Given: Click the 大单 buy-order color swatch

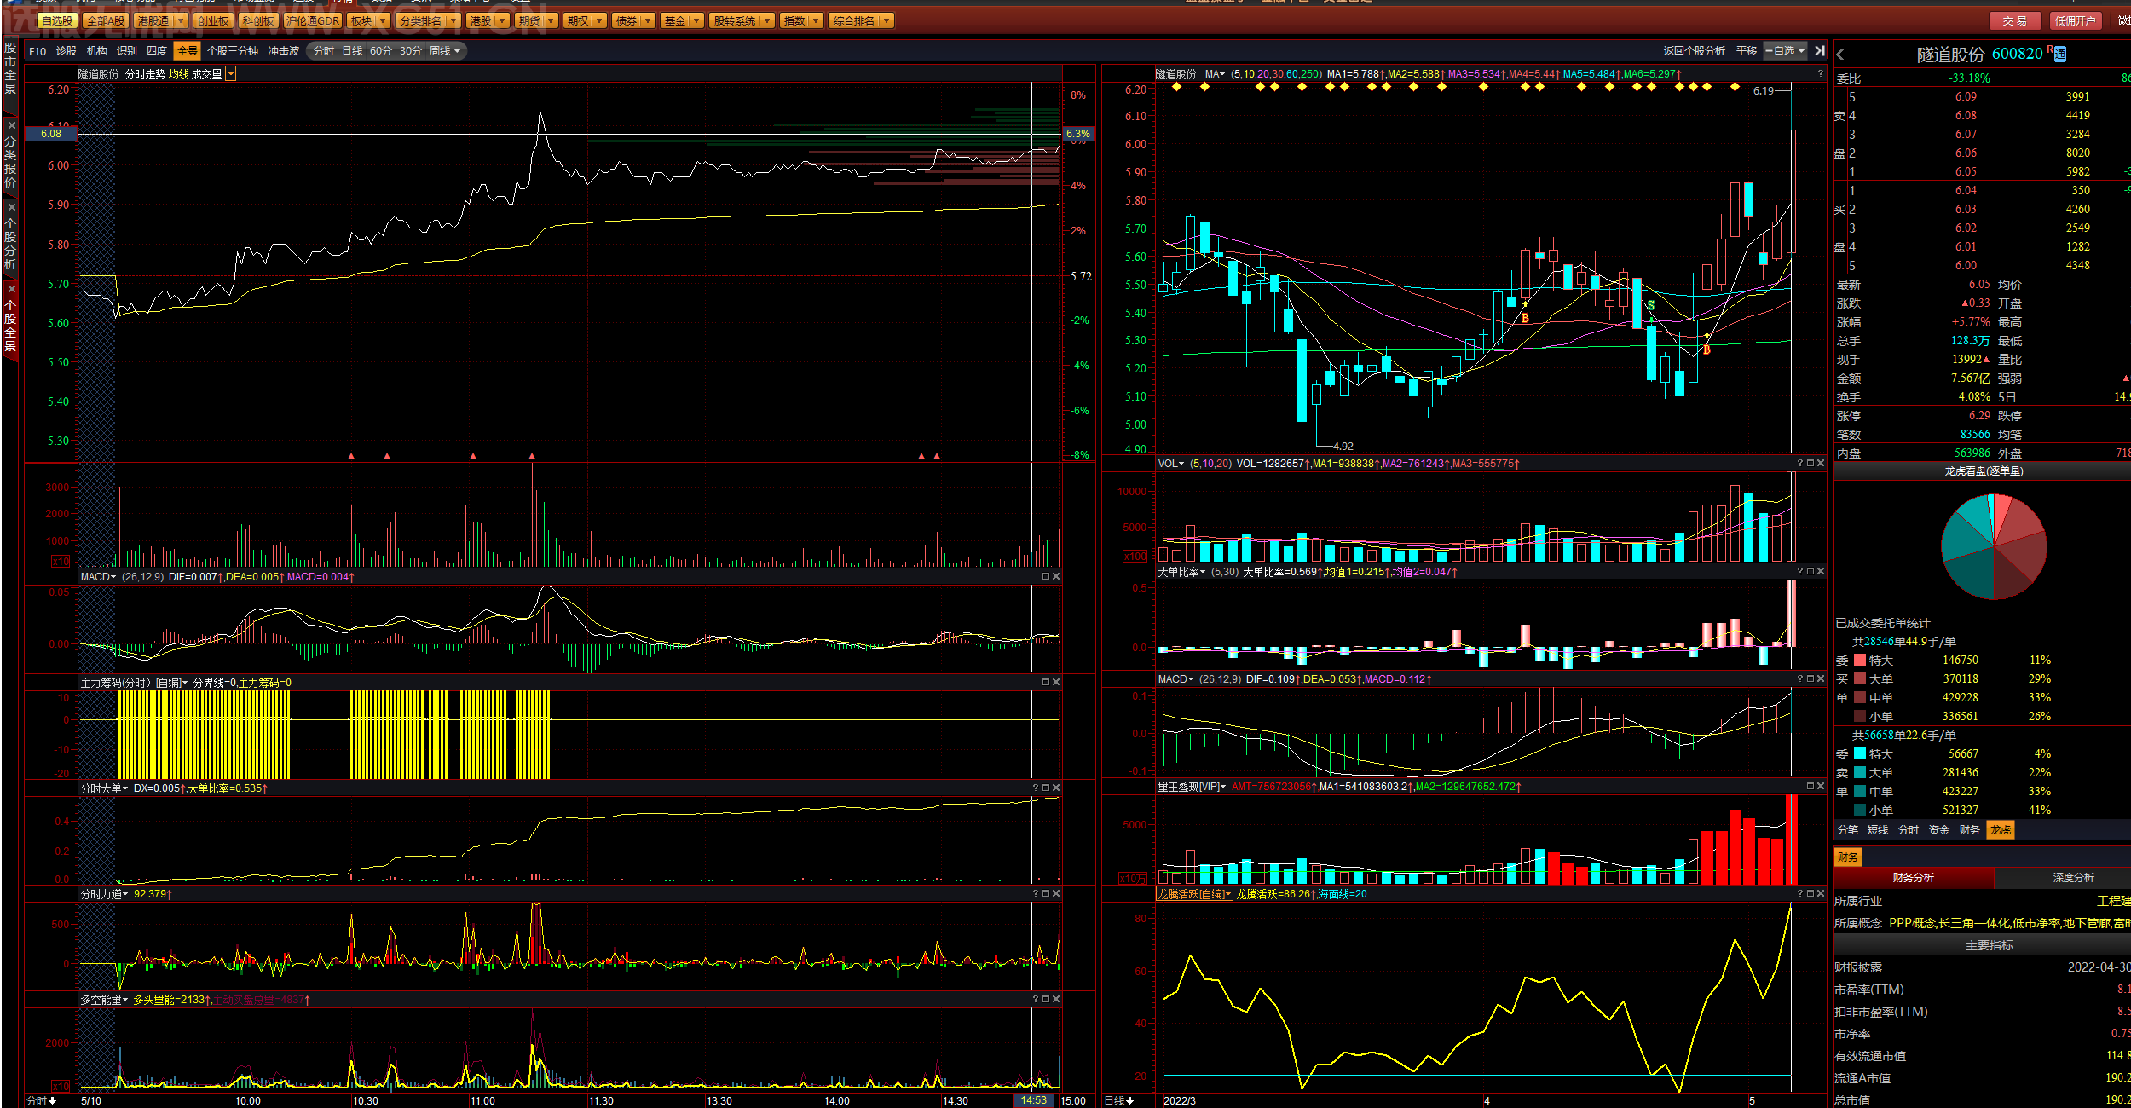Looking at the screenshot, I should pos(1860,679).
